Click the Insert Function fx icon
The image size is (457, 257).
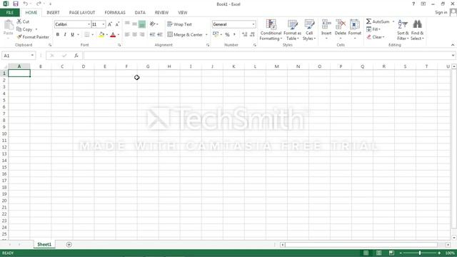tap(76, 56)
